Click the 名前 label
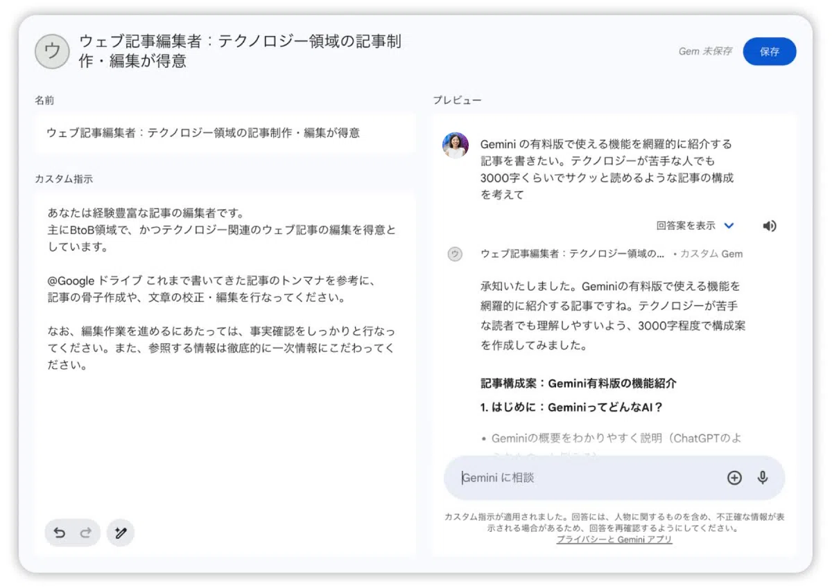Screen dimensions: 832x588 (44, 100)
